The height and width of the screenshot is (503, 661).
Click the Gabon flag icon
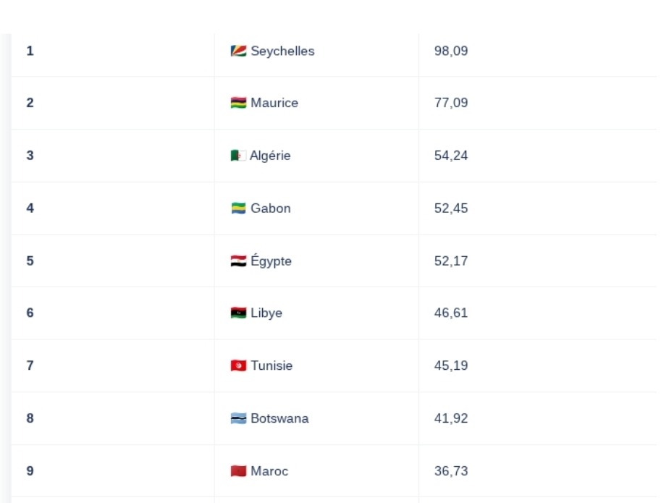click(x=238, y=208)
